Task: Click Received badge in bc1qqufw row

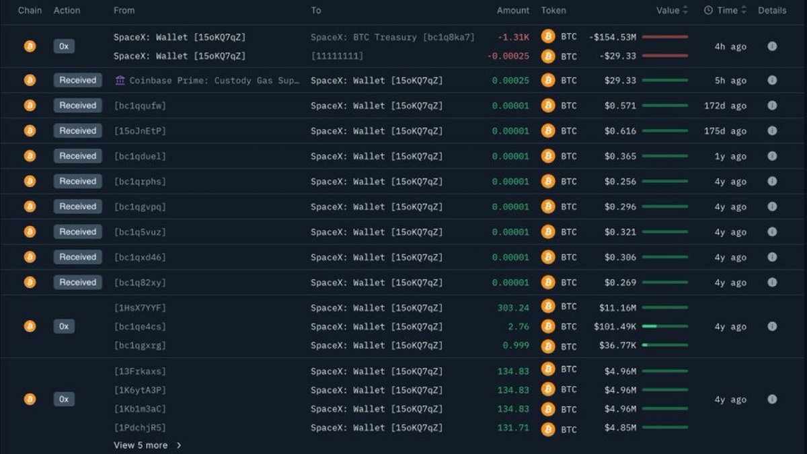Action: (78, 106)
